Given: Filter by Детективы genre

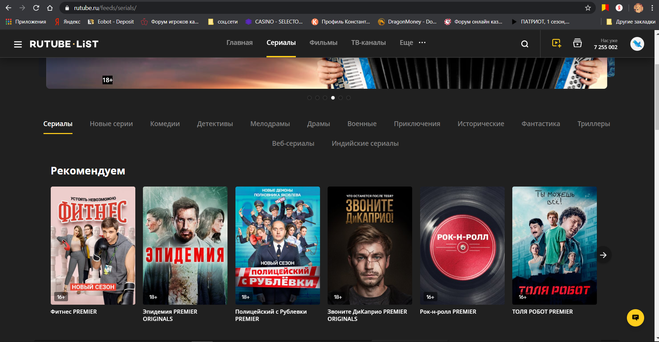Looking at the screenshot, I should [x=215, y=124].
